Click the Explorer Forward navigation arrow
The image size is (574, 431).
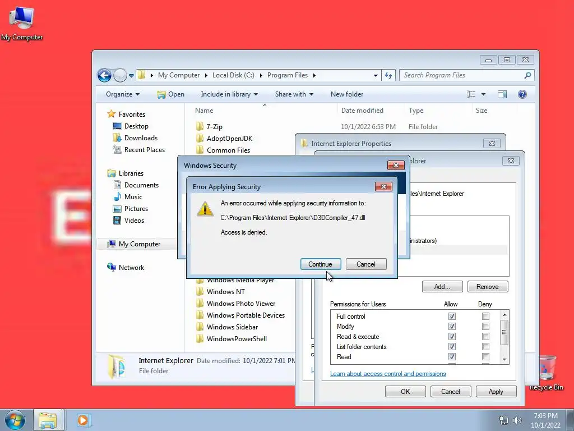[x=120, y=76]
